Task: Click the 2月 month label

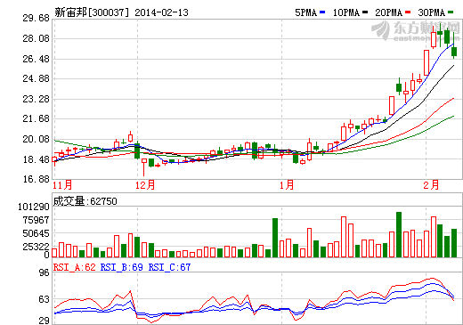Action: coord(431,185)
